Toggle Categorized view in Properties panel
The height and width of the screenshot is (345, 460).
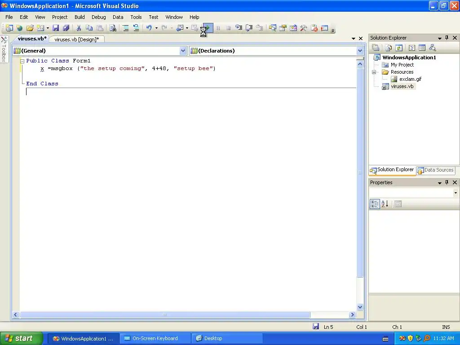(375, 204)
